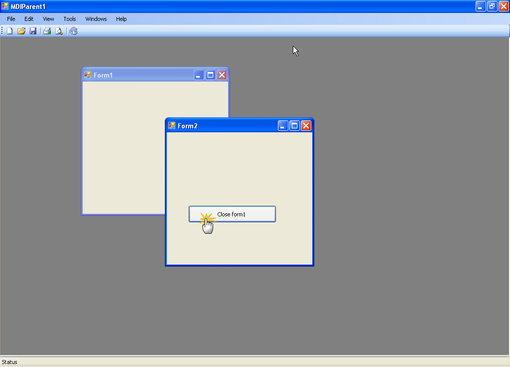Minimize the Form2 child window
This screenshot has height=367, width=510.
point(283,126)
